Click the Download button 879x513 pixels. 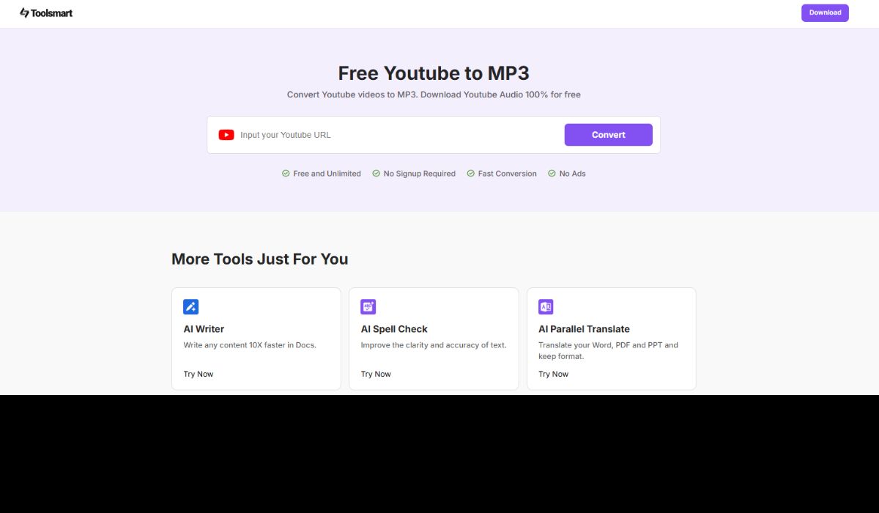coord(825,12)
